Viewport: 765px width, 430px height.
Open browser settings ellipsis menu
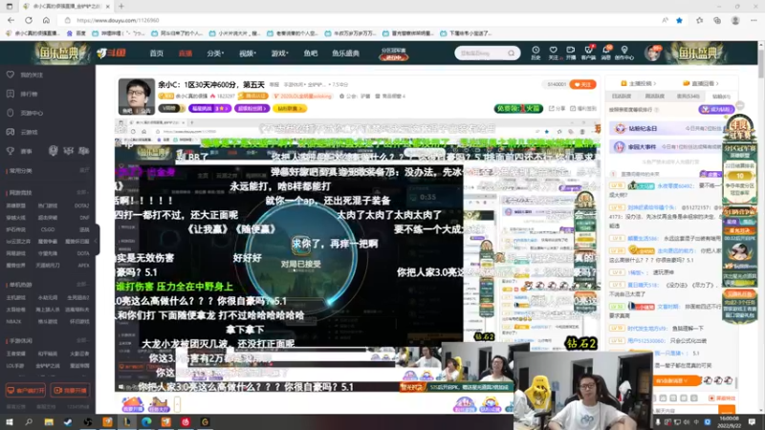tap(754, 20)
